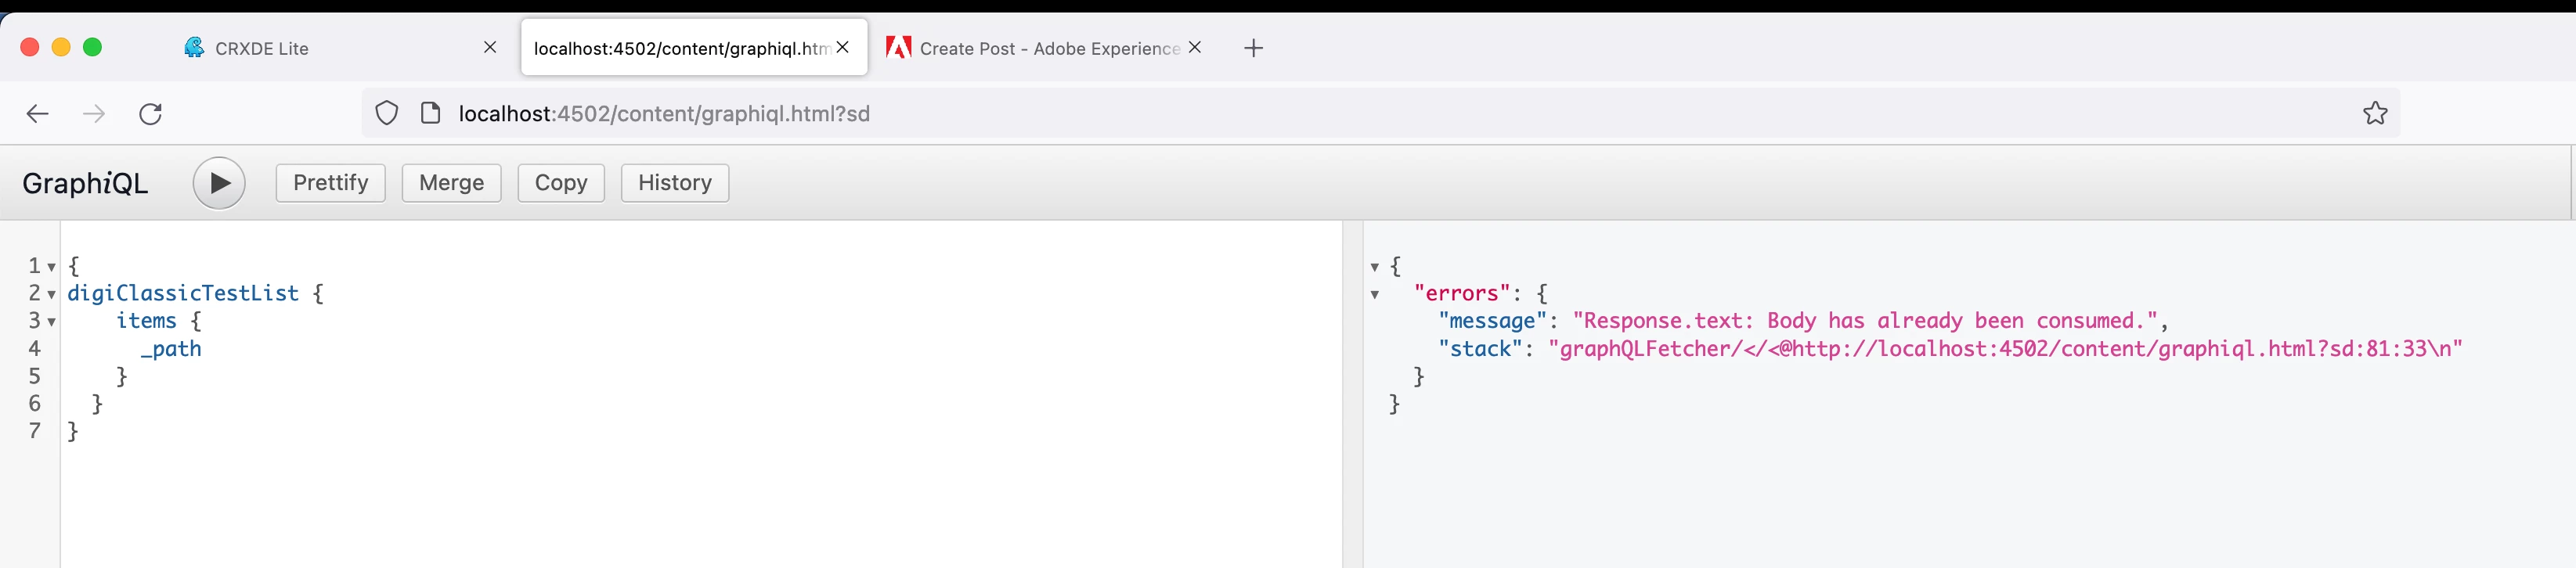Go forward with the browser forward arrow
This screenshot has height=568, width=2576.
(x=94, y=114)
